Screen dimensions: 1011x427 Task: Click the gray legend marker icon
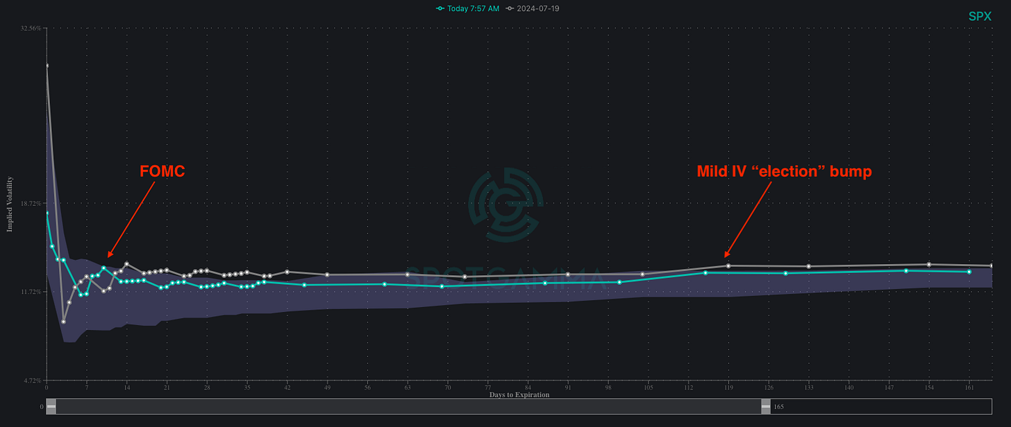510,8
